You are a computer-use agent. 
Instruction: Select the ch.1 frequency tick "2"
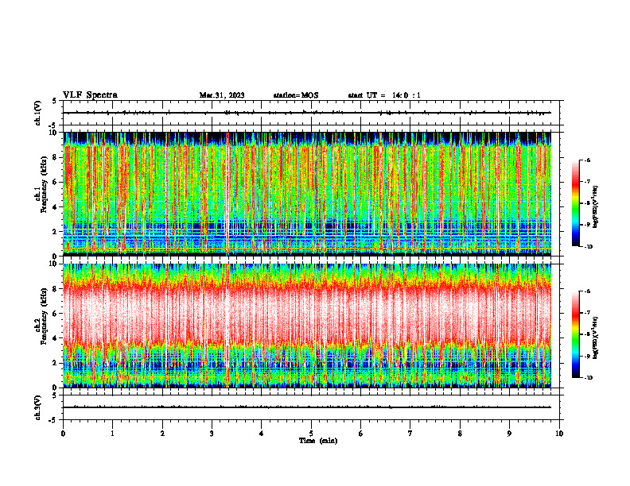coord(55,232)
